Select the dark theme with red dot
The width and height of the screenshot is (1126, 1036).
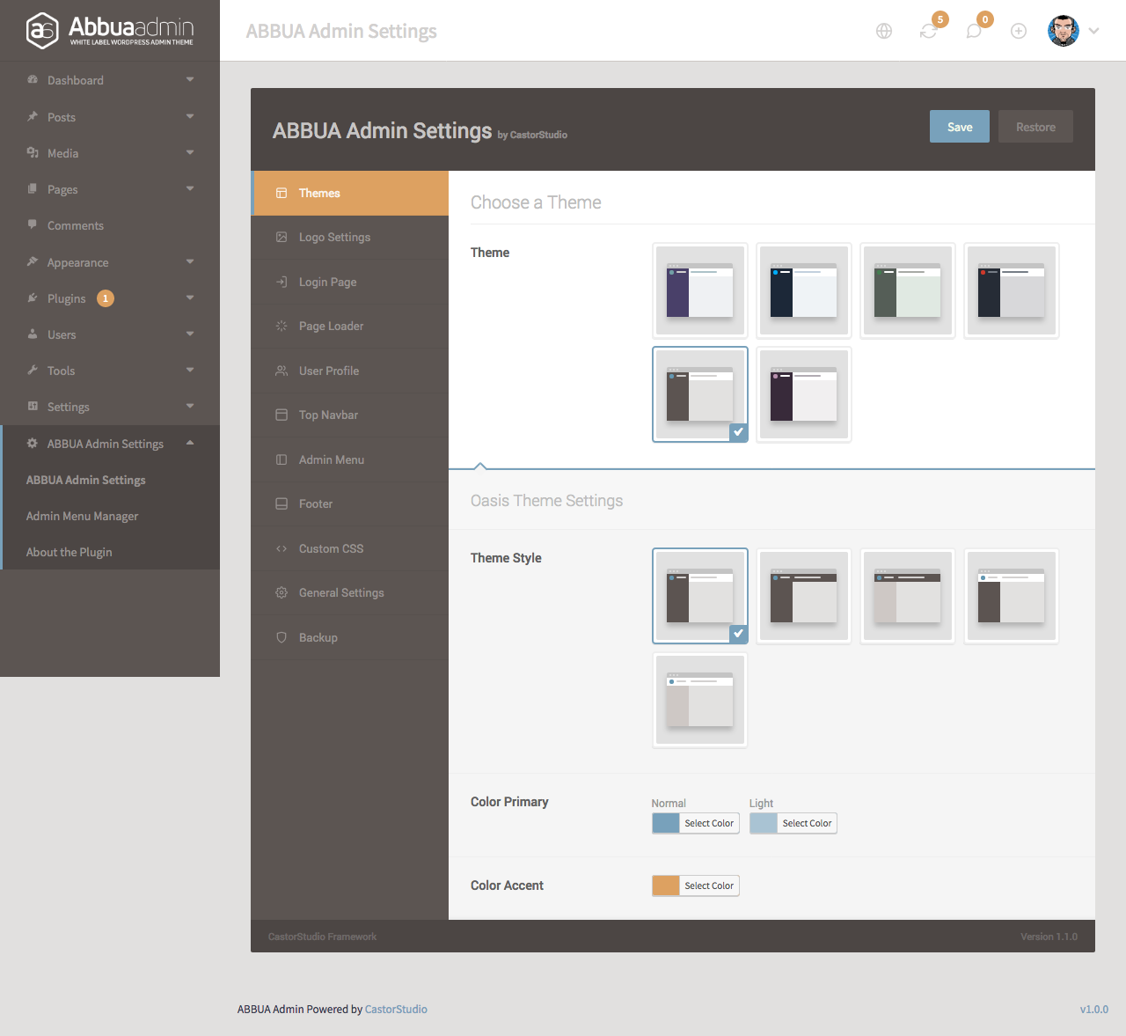1012,290
